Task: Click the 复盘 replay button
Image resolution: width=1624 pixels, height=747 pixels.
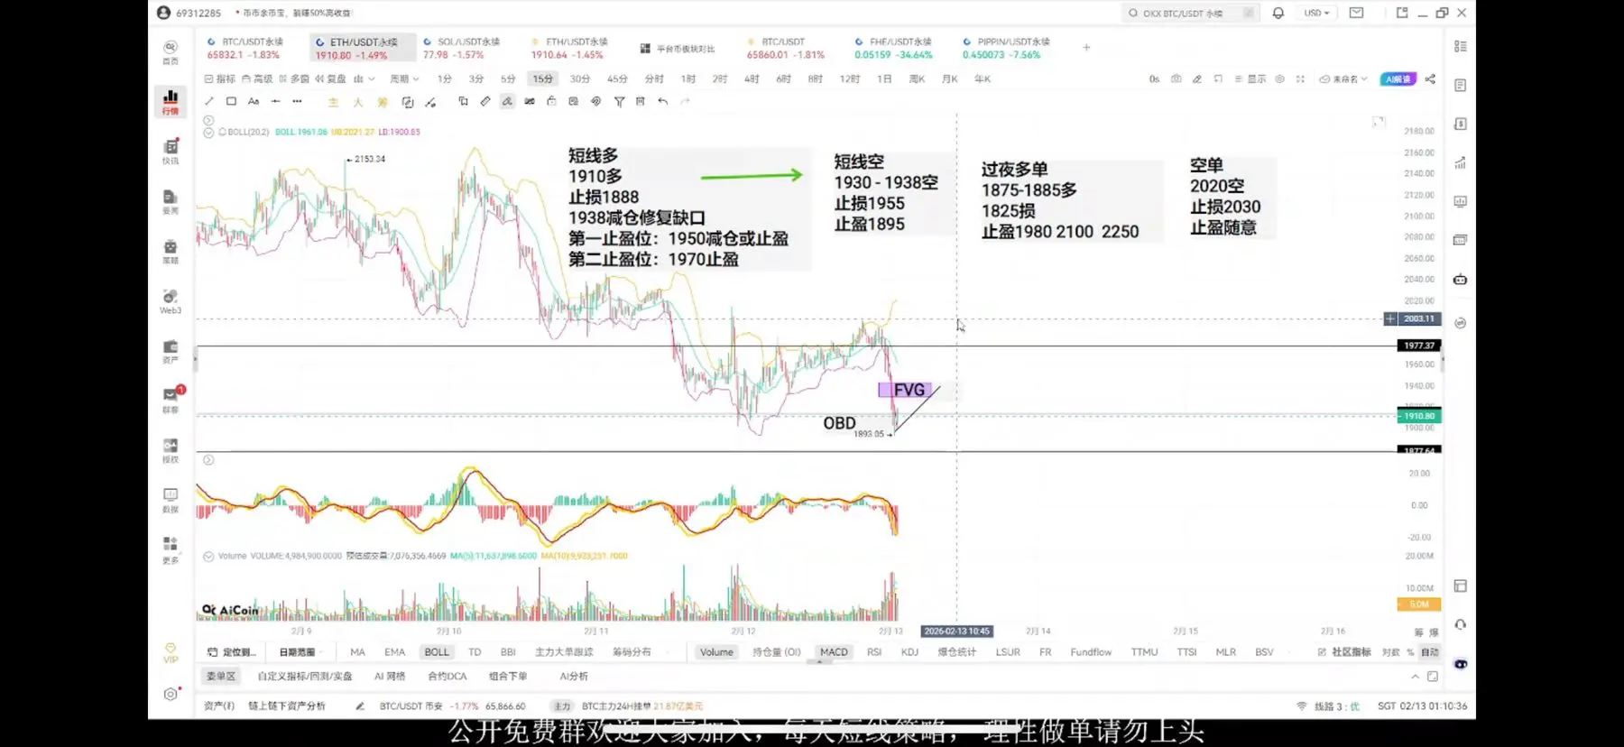Action: pyautogui.click(x=330, y=79)
